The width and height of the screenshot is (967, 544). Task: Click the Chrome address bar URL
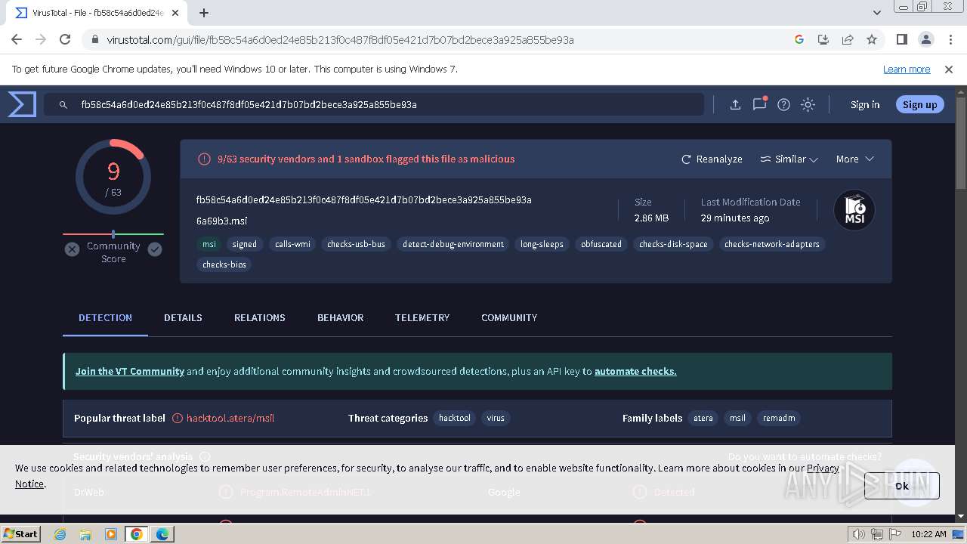click(x=340, y=40)
